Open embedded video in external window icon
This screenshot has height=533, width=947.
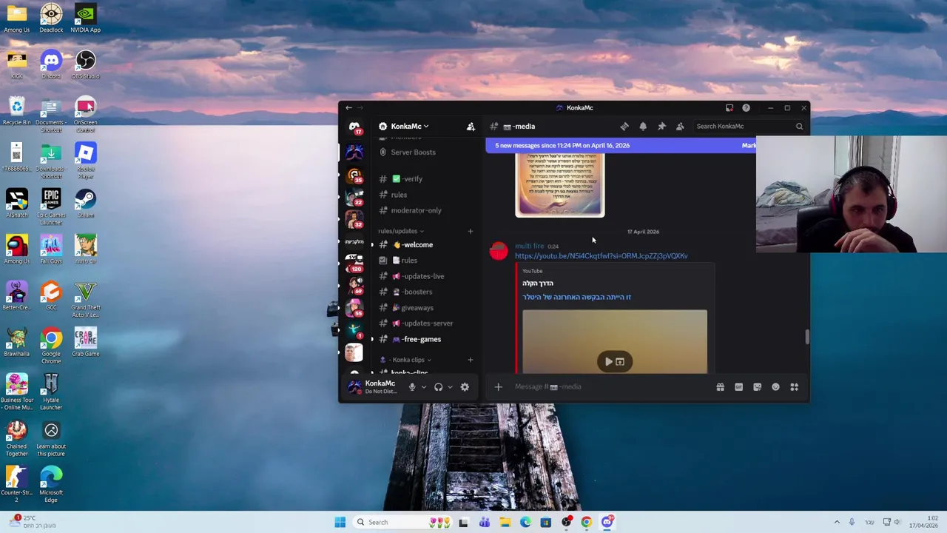(620, 362)
